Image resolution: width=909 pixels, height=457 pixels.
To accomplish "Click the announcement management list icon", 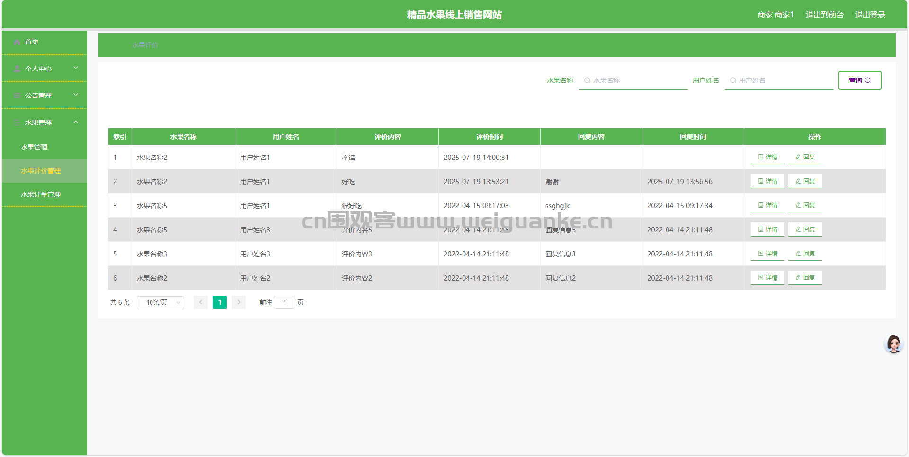I will [18, 96].
